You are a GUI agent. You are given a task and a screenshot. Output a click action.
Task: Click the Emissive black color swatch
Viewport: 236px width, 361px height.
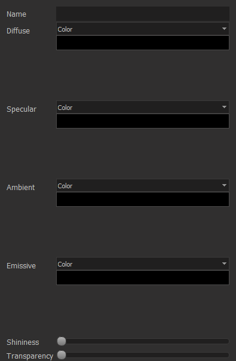click(x=143, y=278)
